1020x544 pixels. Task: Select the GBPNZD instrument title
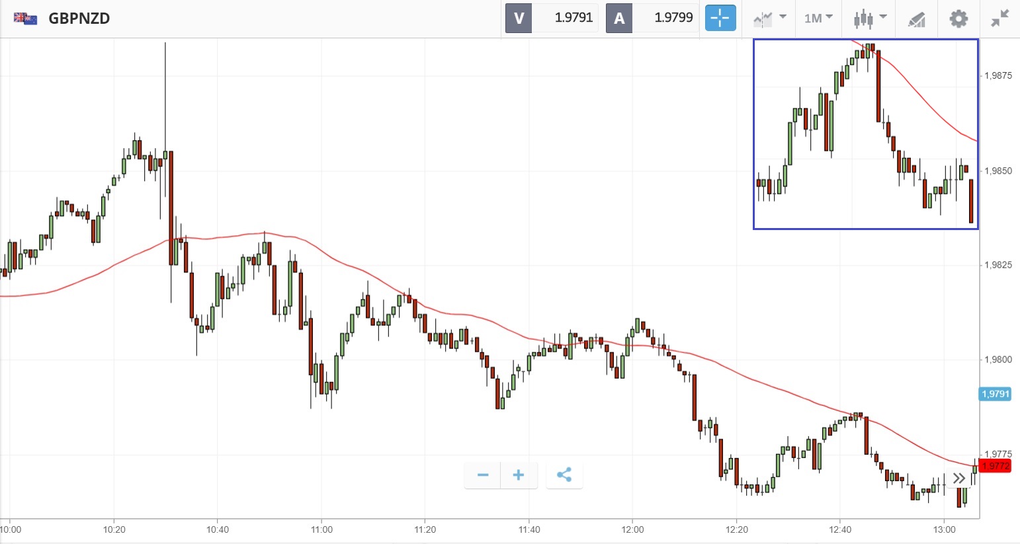(79, 19)
